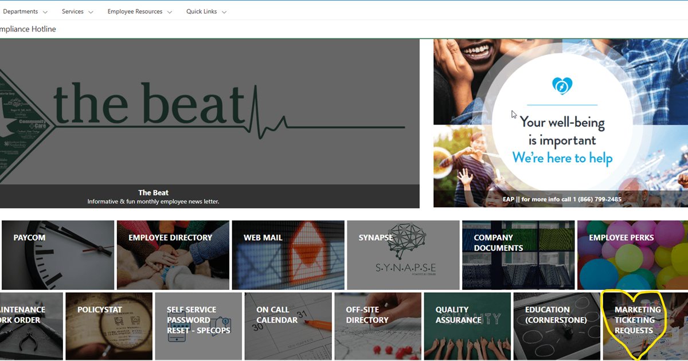Expand the Employee Resources dropdown
The height and width of the screenshot is (361, 688).
point(140,11)
